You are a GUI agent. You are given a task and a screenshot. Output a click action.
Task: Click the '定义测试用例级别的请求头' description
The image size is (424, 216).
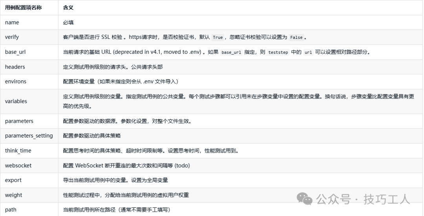(113, 67)
